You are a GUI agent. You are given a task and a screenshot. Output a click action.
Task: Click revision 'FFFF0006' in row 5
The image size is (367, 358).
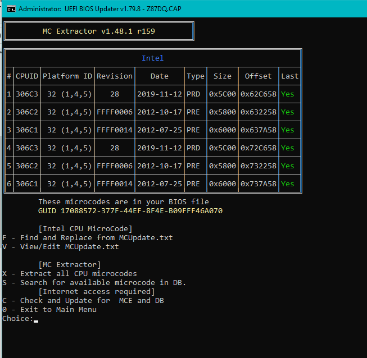pyautogui.click(x=115, y=166)
